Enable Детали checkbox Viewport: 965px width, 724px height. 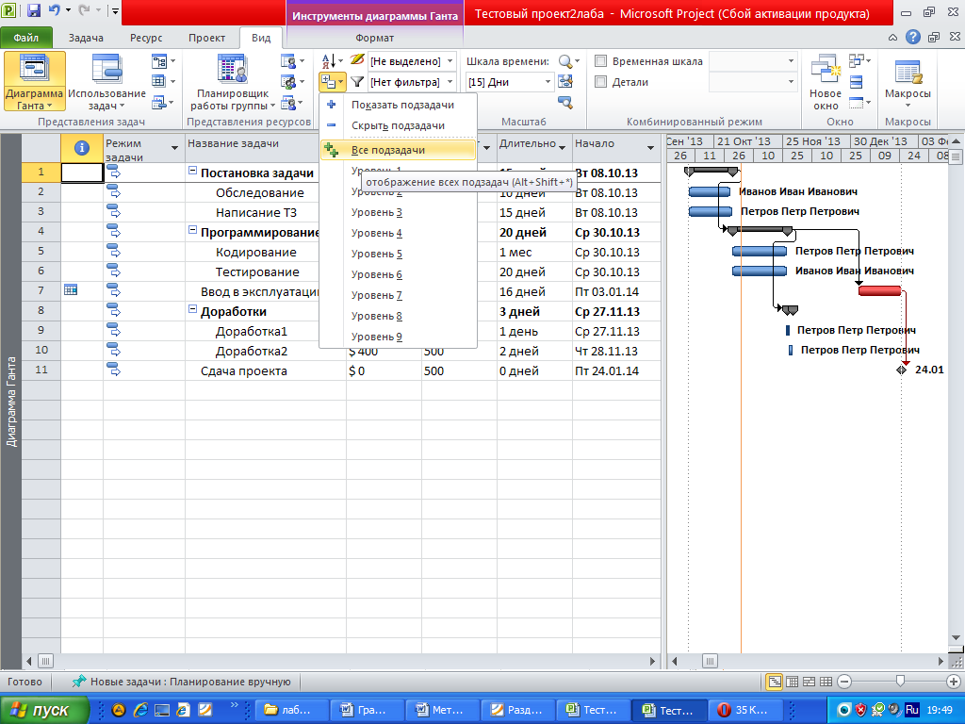point(600,82)
